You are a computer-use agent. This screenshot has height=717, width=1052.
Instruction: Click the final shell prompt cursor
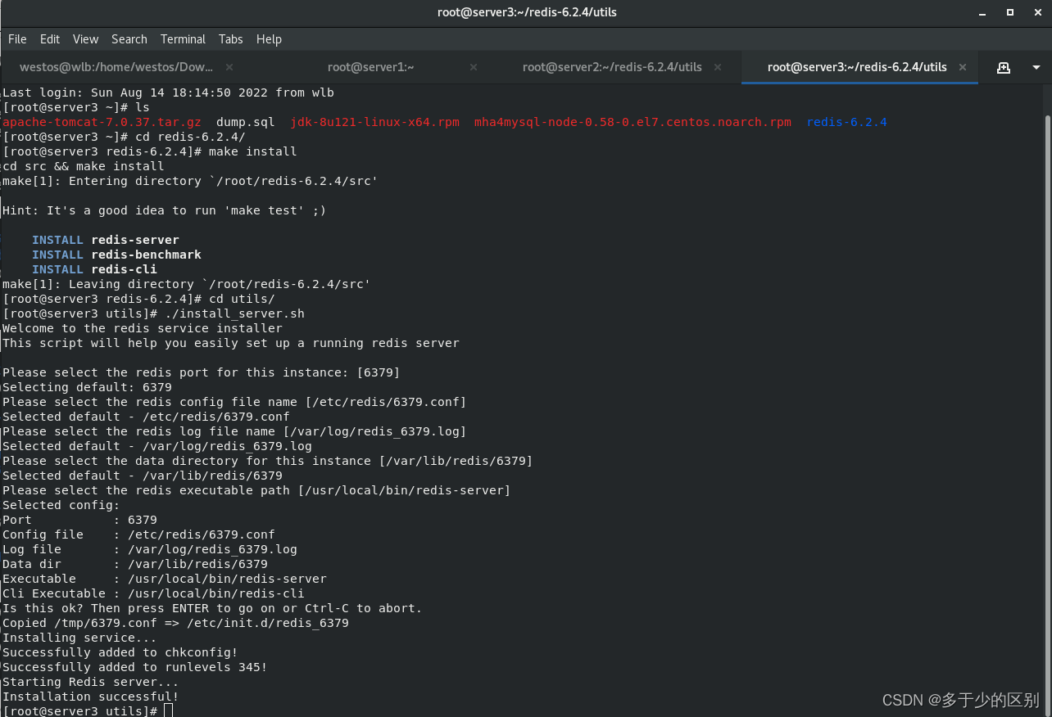(168, 711)
